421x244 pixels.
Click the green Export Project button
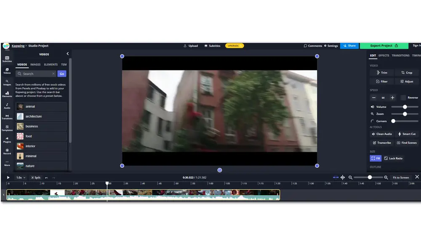(384, 45)
